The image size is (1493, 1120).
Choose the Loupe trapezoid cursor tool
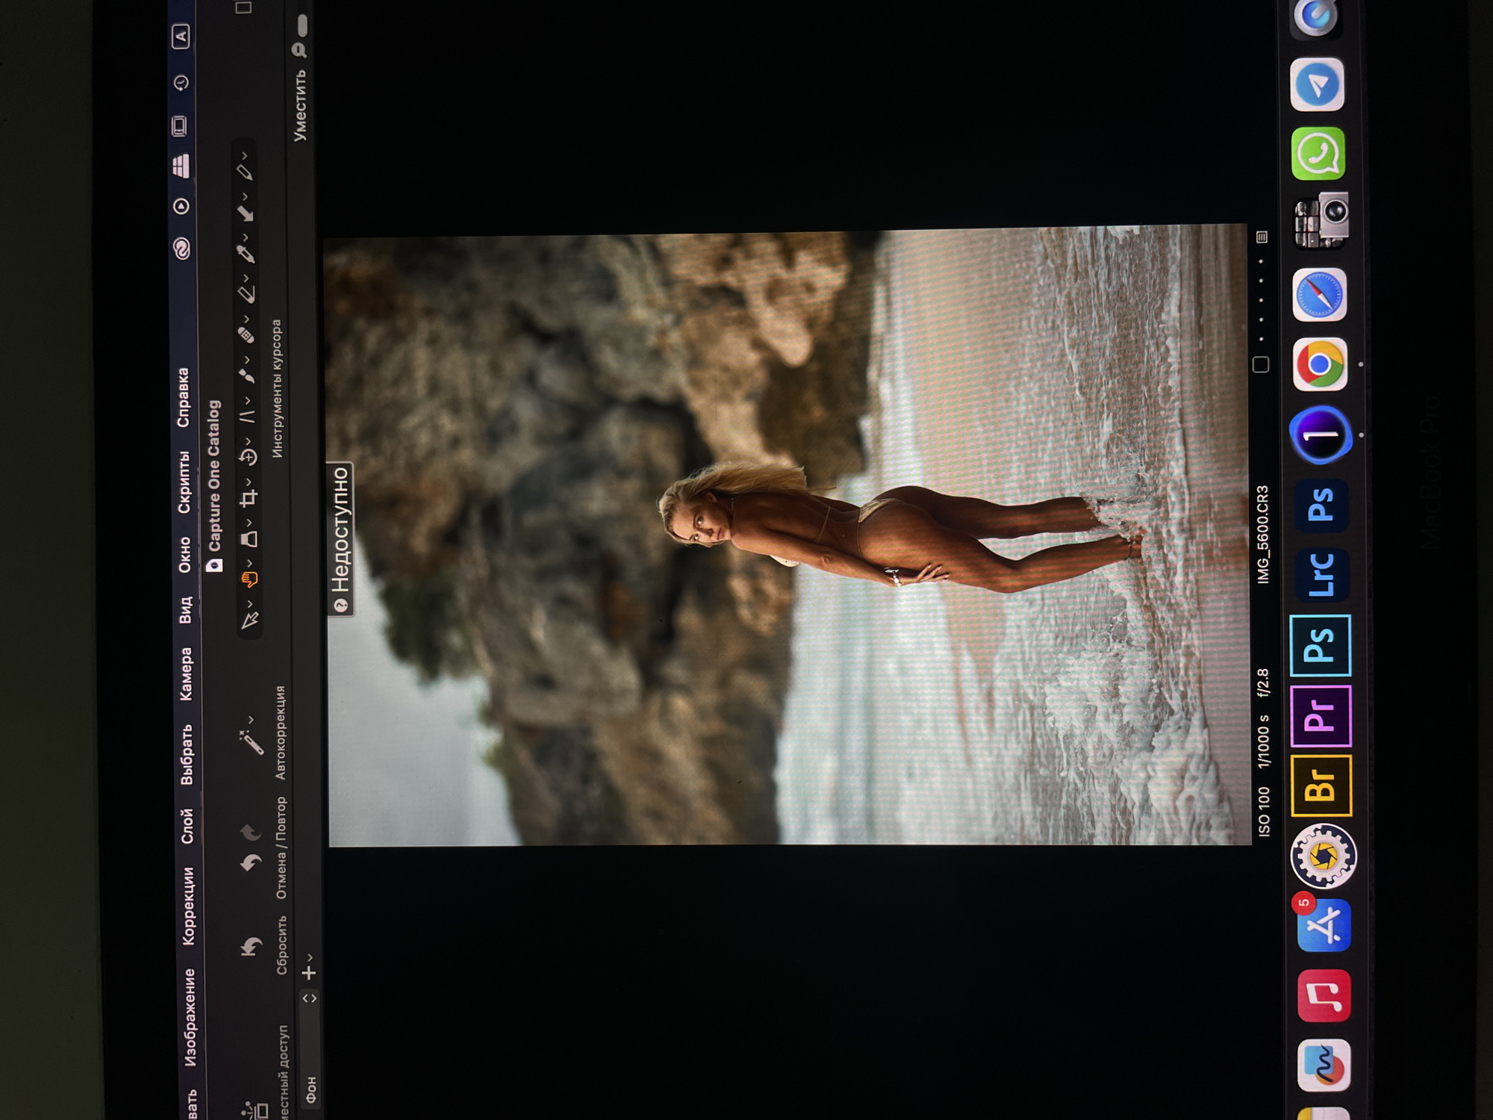249,539
